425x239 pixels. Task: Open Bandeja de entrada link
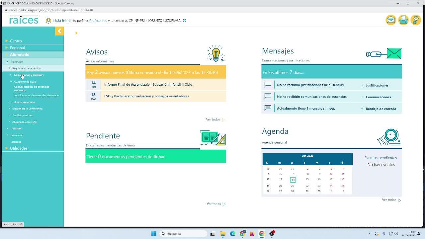(381, 109)
